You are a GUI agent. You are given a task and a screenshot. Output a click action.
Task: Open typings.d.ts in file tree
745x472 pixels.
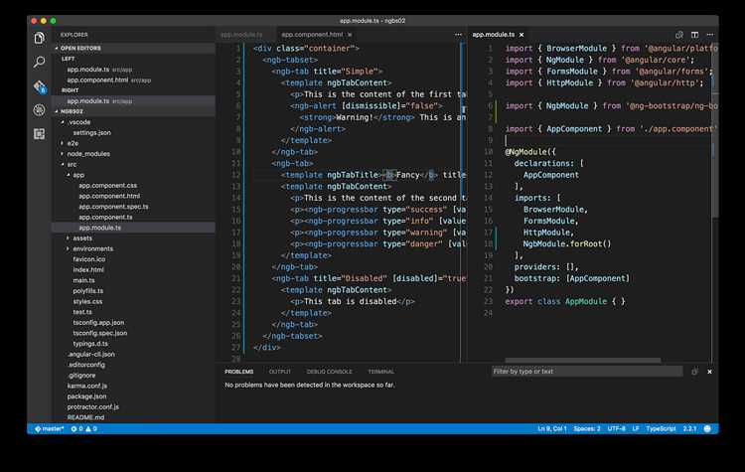click(x=90, y=344)
